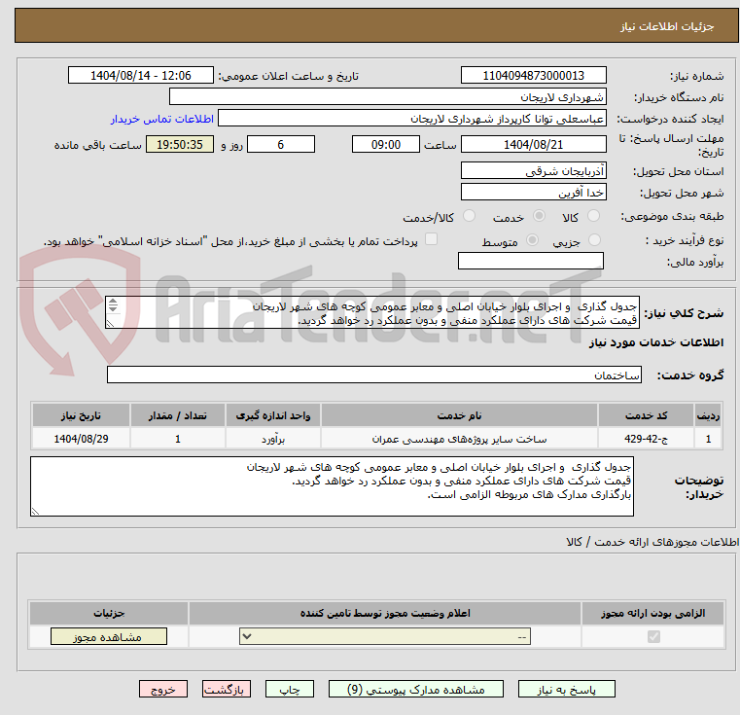Click the برآورد مالی empty field

coord(531,261)
